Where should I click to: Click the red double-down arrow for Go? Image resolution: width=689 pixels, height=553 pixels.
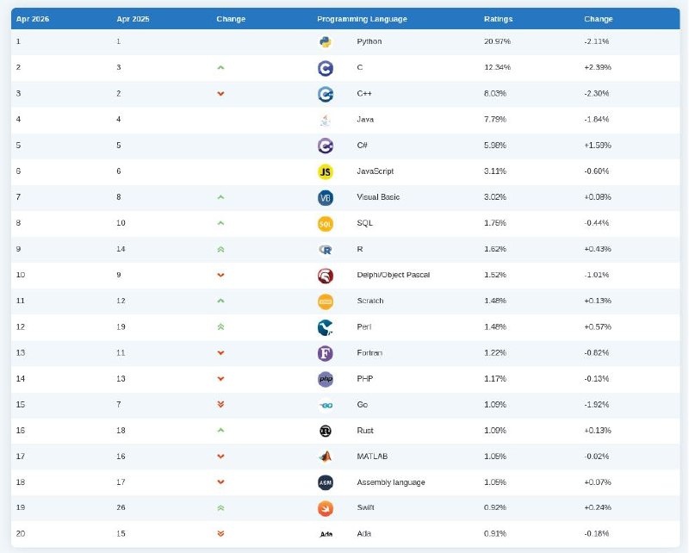pos(220,405)
